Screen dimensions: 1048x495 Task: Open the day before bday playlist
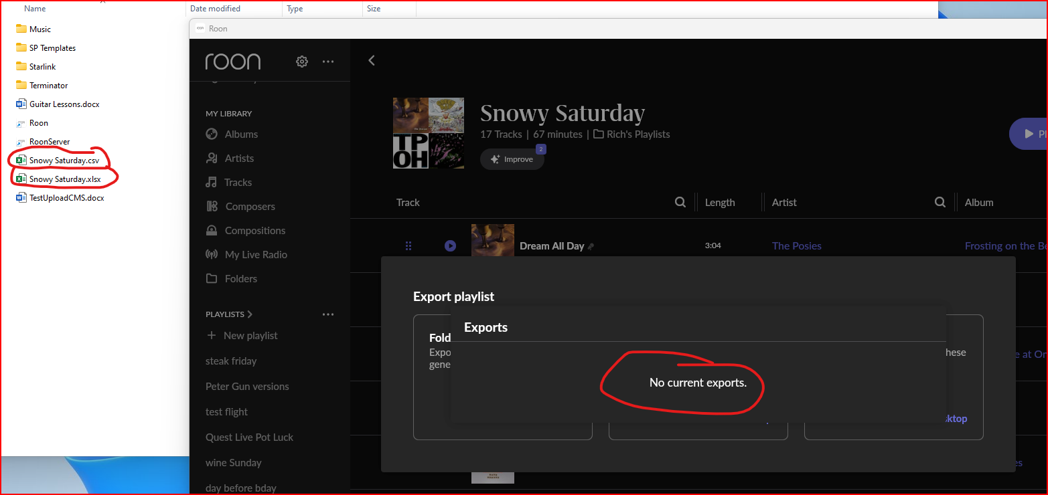click(x=241, y=488)
